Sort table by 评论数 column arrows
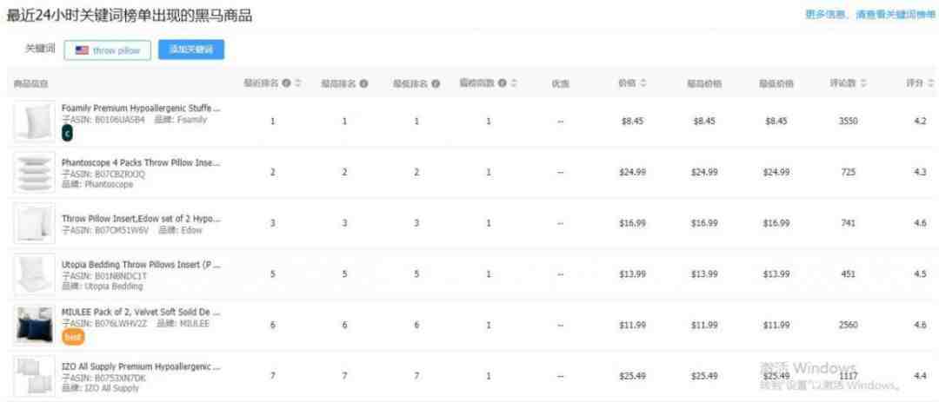The height and width of the screenshot is (402, 939). (863, 83)
